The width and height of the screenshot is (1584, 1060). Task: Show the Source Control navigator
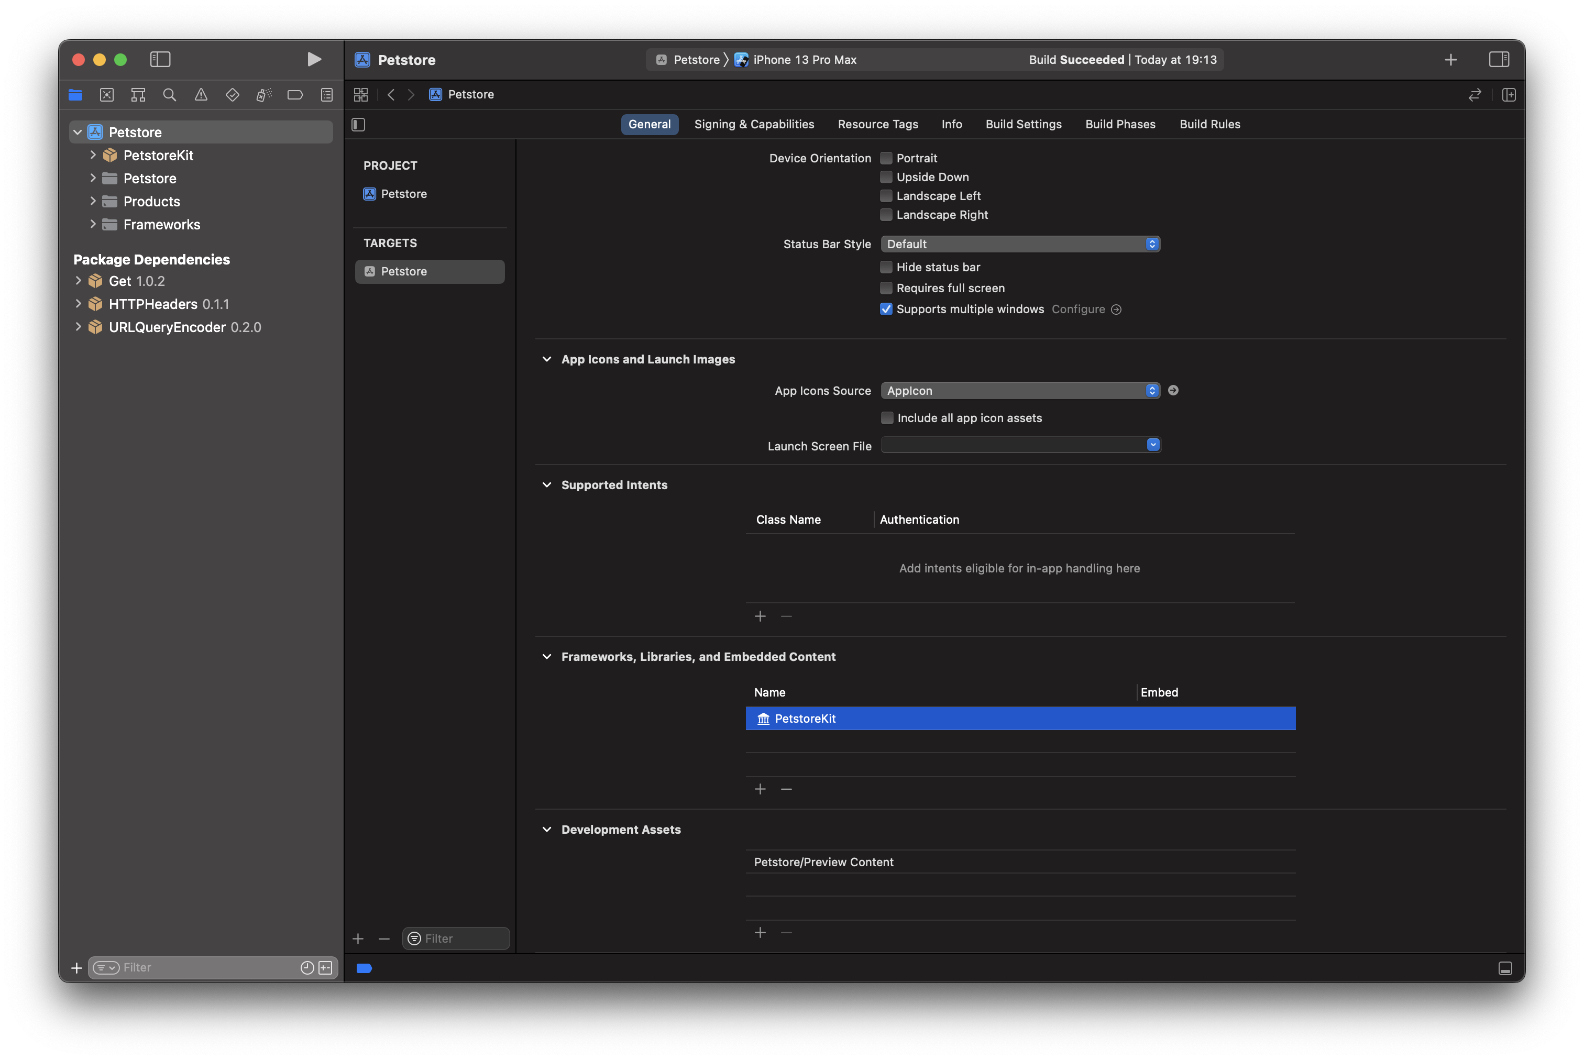click(107, 95)
